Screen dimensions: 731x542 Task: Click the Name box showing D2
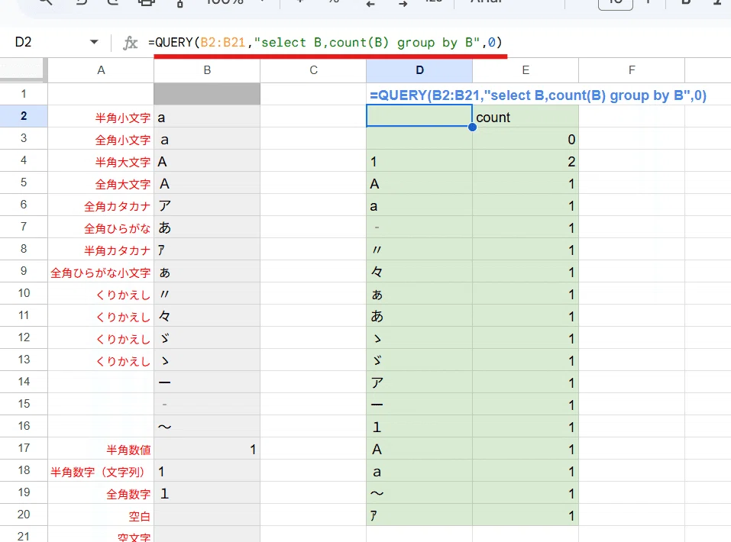(x=24, y=42)
